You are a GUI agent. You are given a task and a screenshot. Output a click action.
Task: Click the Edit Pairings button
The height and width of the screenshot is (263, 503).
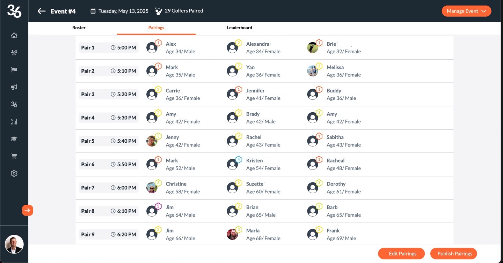(x=401, y=254)
